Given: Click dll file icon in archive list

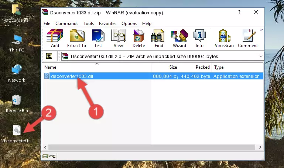Looking at the screenshot, I should pyautogui.click(x=47, y=76).
